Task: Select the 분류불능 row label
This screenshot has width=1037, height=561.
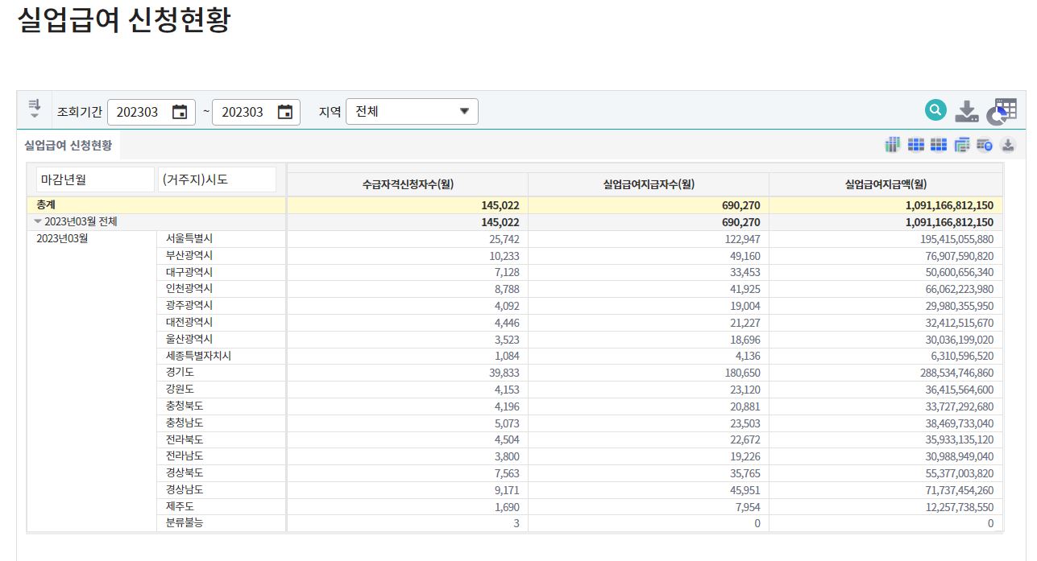Action: (185, 523)
